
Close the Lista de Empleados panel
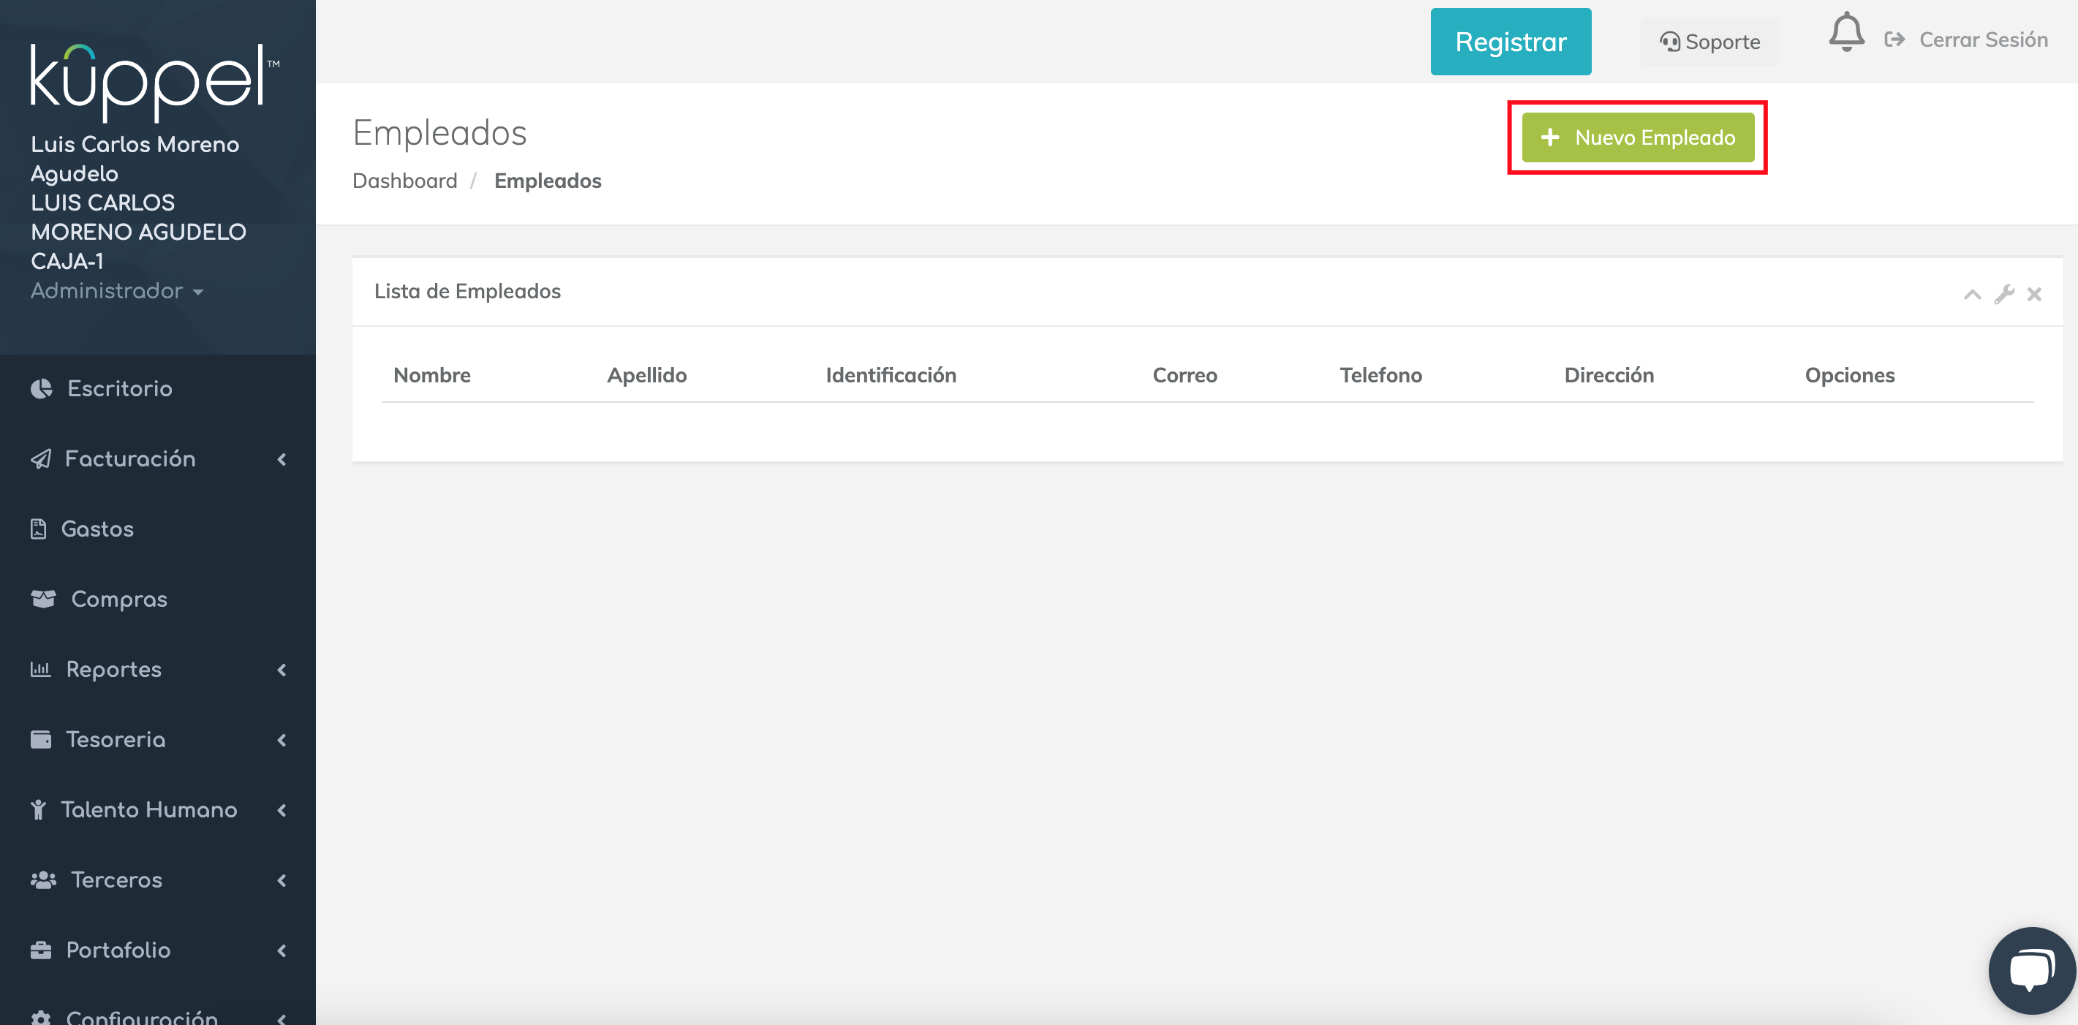2034,295
